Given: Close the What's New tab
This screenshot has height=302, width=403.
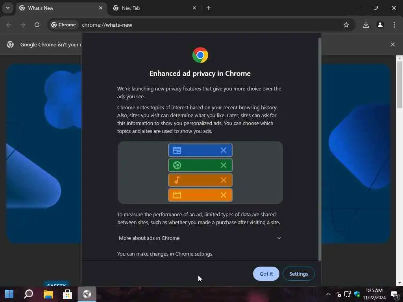Looking at the screenshot, I should point(101,8).
